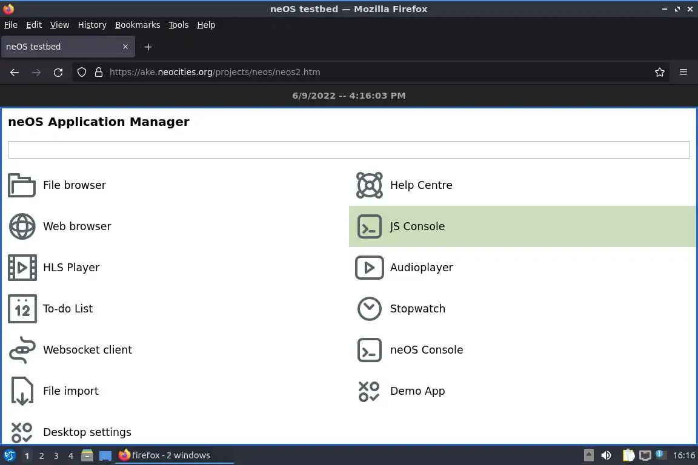
Task: Click the To-do List calendar icon
Action: coord(22,309)
